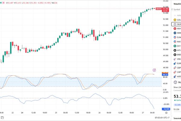The width and height of the screenshot is (181, 121).
Task: Open the Watchlist name dropdown
Action: [177, 4]
